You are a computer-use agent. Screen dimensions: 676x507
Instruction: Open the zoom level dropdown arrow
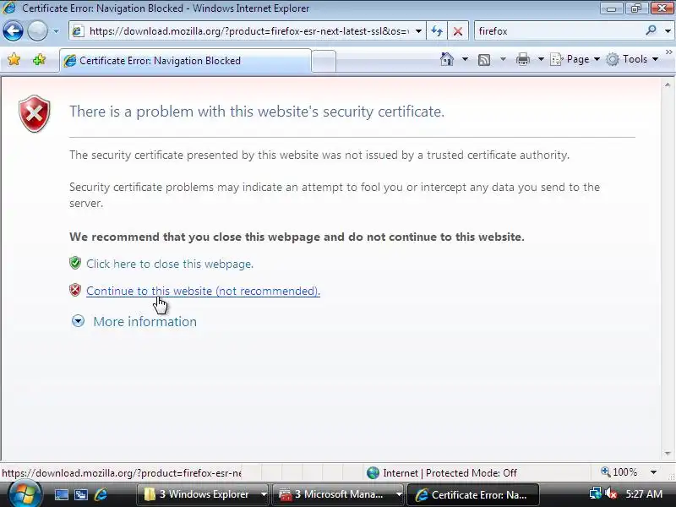pos(653,472)
